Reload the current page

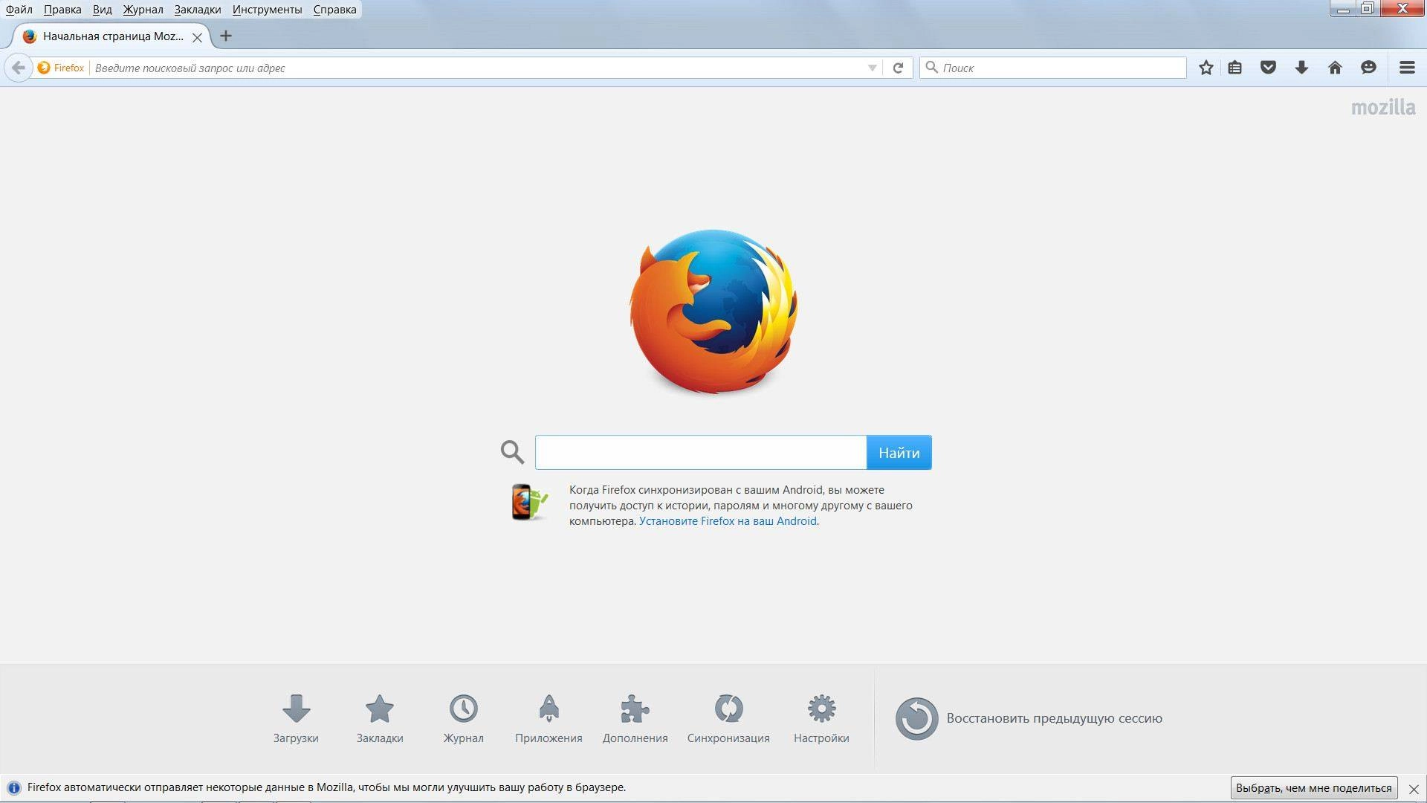tap(898, 68)
